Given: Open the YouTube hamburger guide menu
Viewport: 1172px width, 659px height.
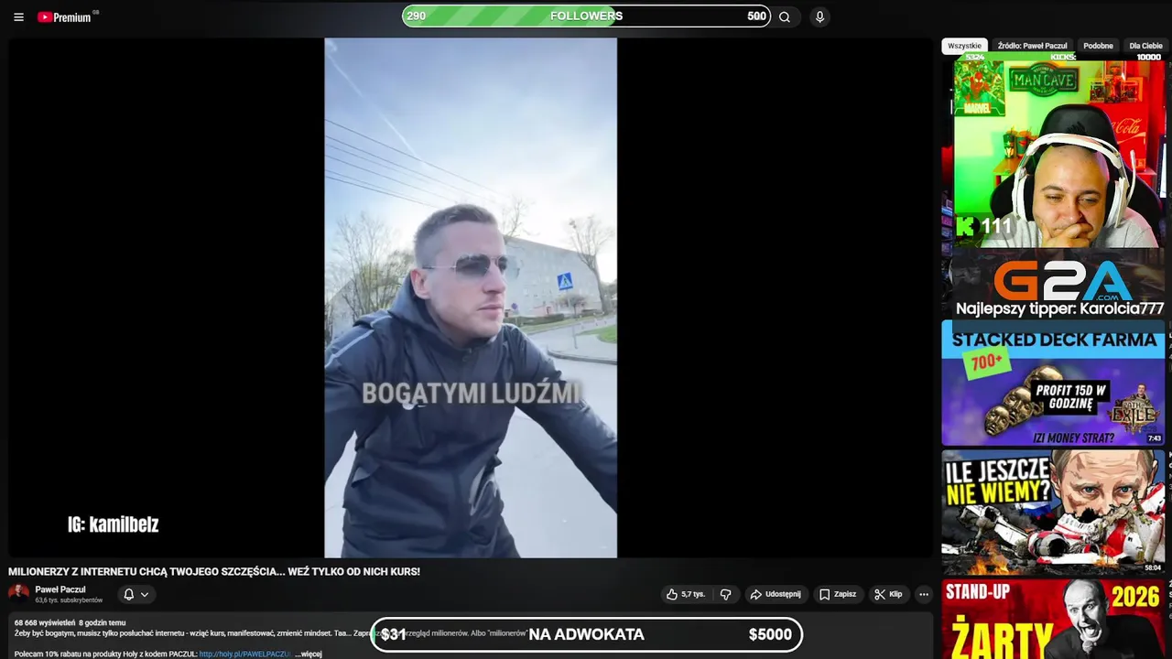Looking at the screenshot, I should coord(18,17).
